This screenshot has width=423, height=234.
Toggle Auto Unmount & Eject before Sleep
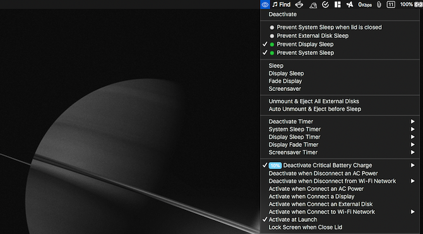340,109
